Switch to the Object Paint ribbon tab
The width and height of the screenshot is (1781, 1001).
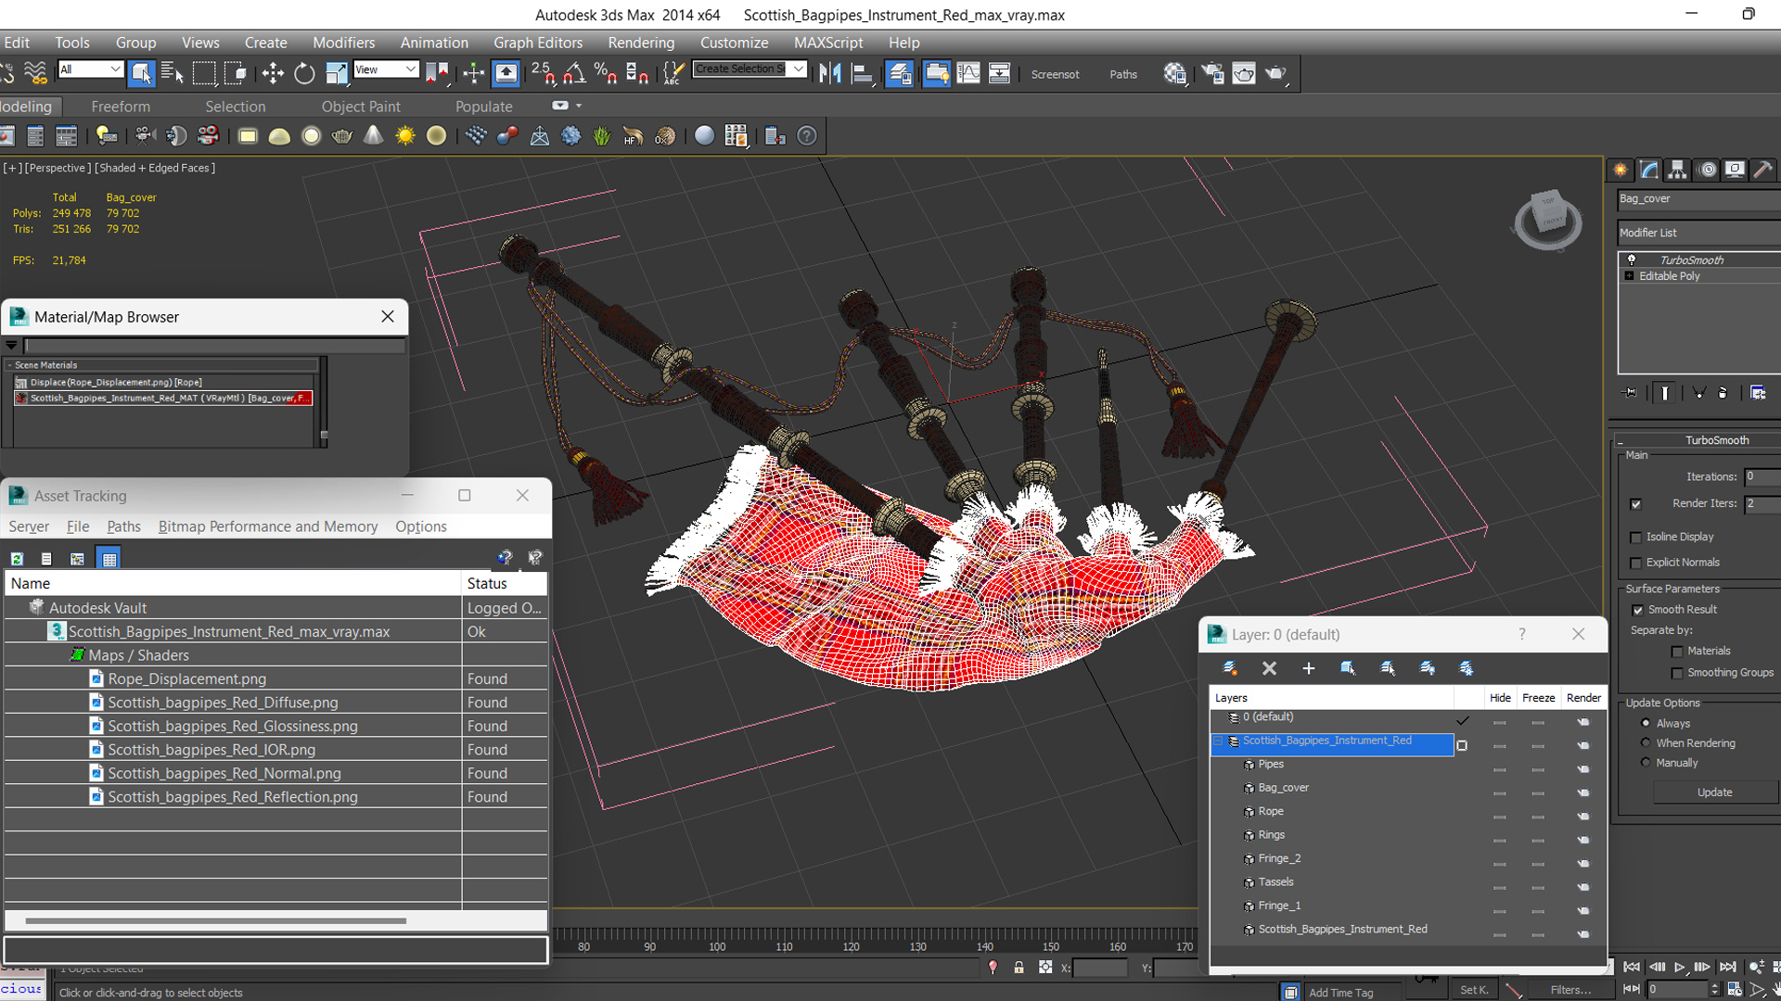click(x=361, y=107)
